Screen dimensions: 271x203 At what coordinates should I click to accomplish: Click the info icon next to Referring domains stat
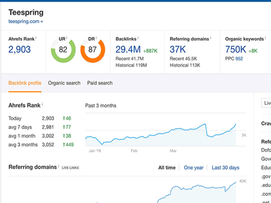click(211, 38)
